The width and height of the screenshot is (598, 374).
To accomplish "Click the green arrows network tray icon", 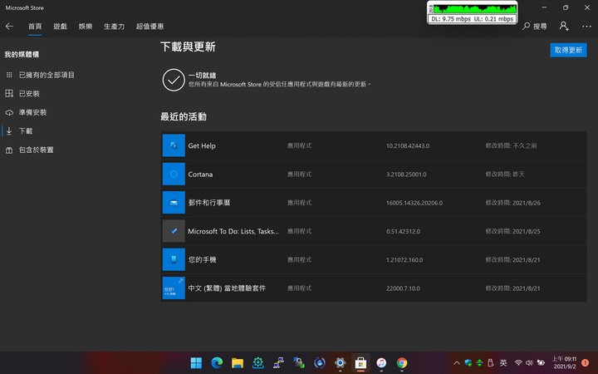I will coord(479,362).
